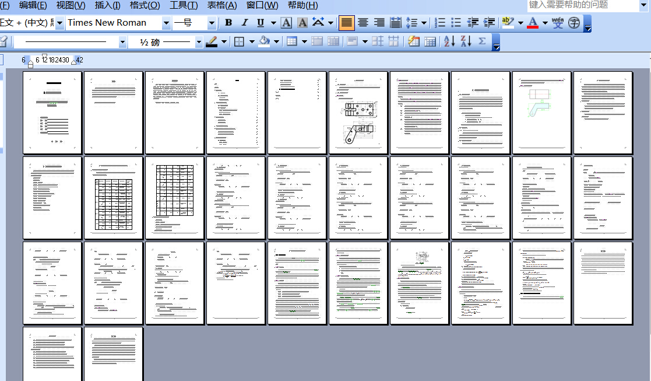The image size is (651, 381).
Task: Open 工具(T) menu
Action: 184,5
